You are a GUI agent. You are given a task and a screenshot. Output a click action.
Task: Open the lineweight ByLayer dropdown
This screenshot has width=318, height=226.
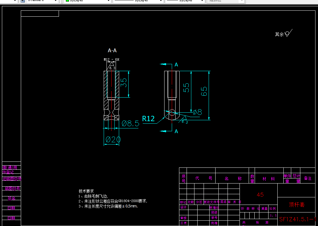(203, 1)
